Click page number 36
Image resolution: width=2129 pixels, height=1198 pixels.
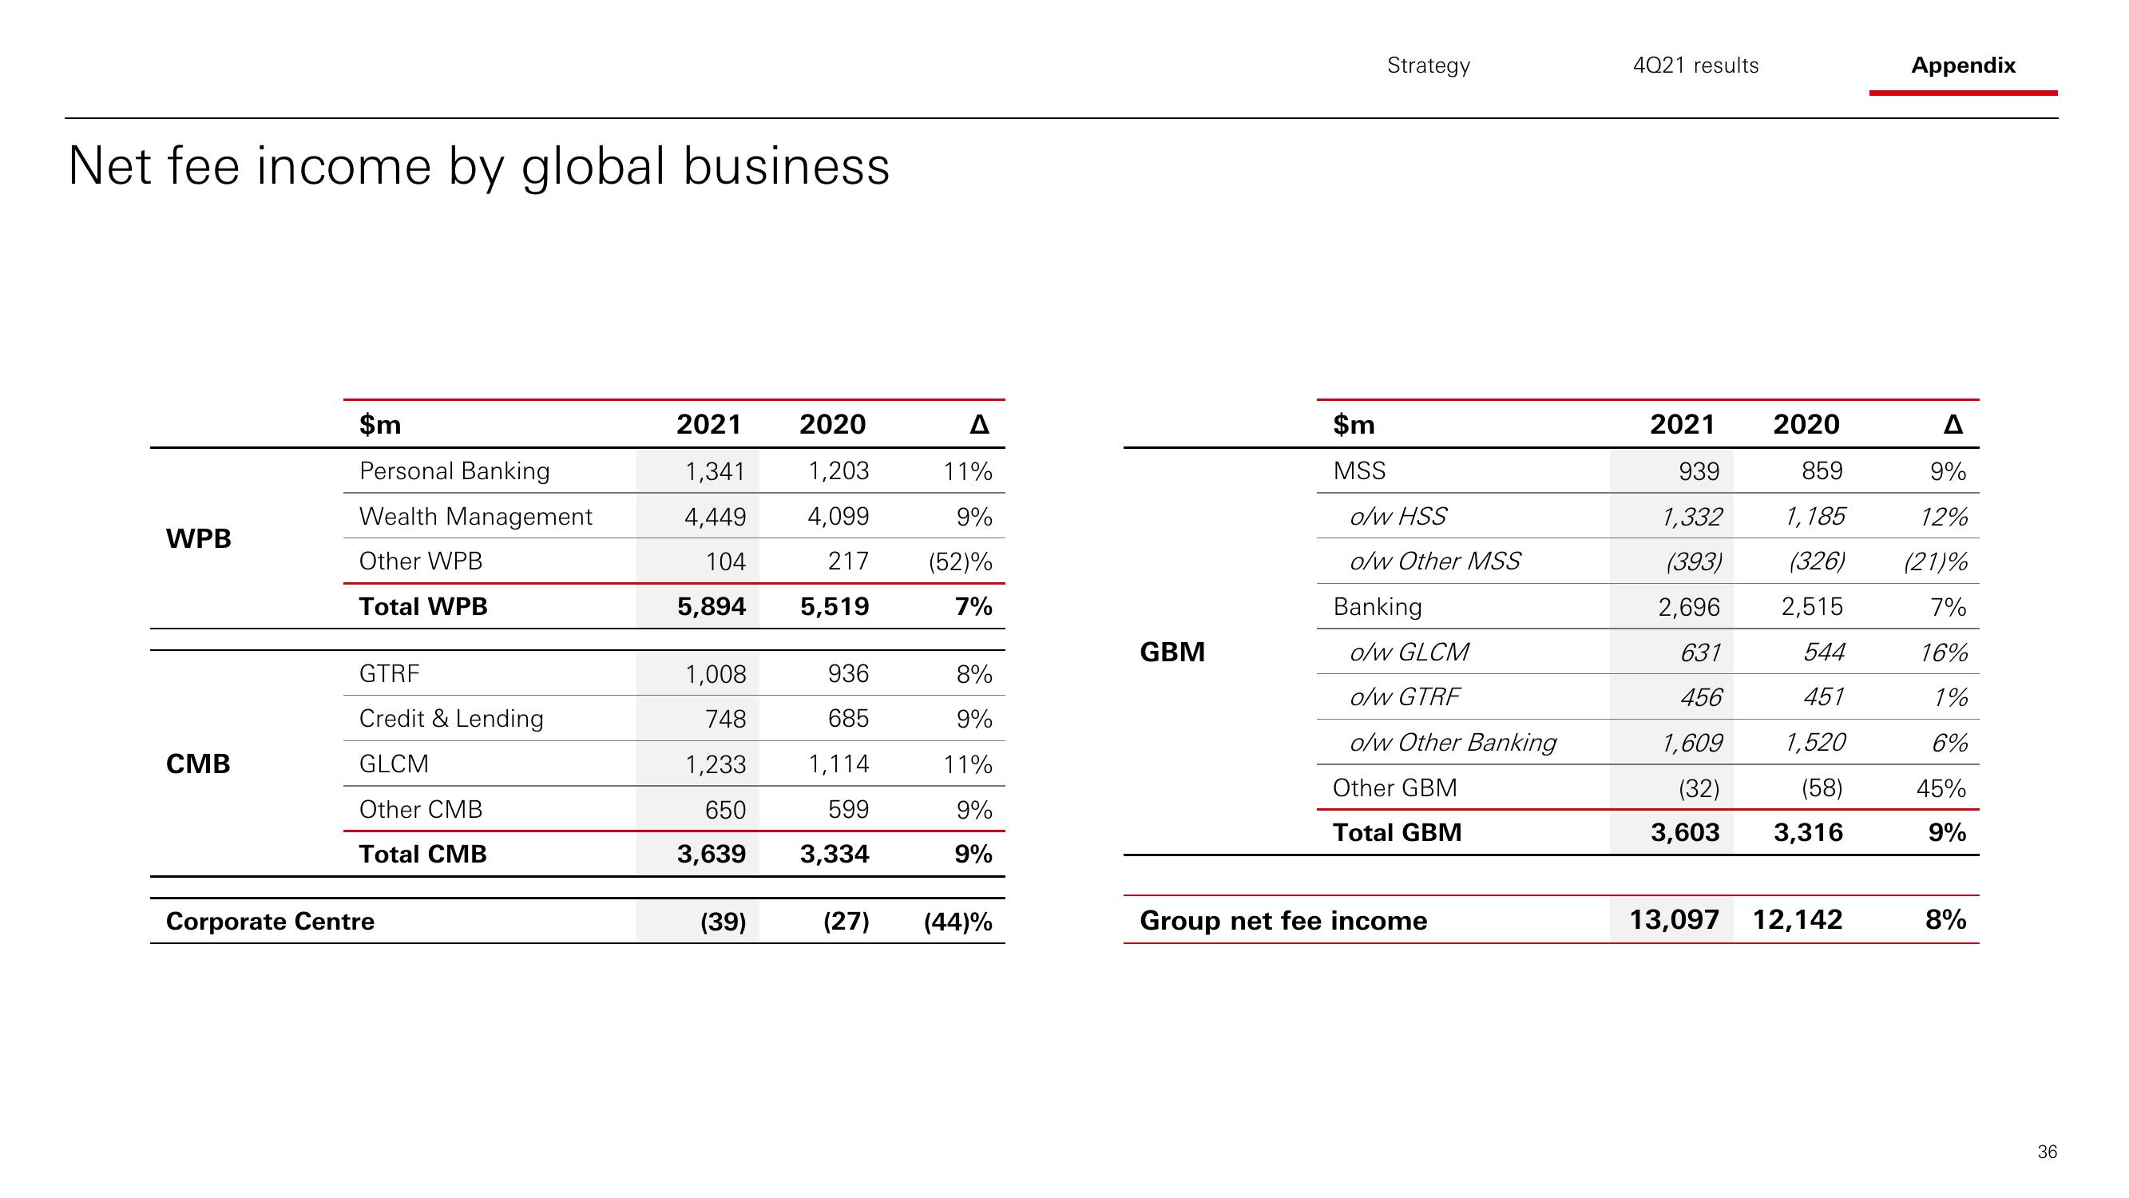tap(2048, 1152)
